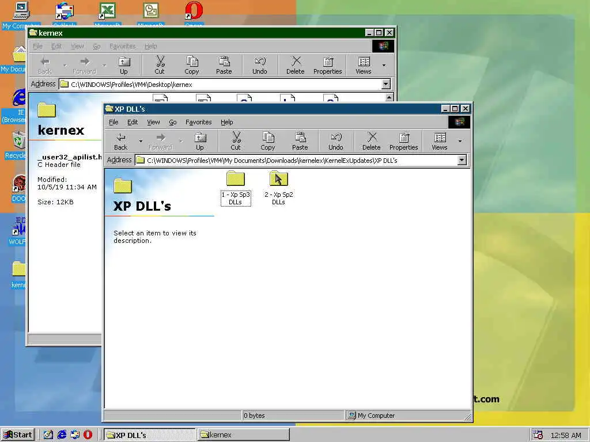Click Cut in the kernex window toolbar
This screenshot has height=442, width=590.
click(x=160, y=66)
